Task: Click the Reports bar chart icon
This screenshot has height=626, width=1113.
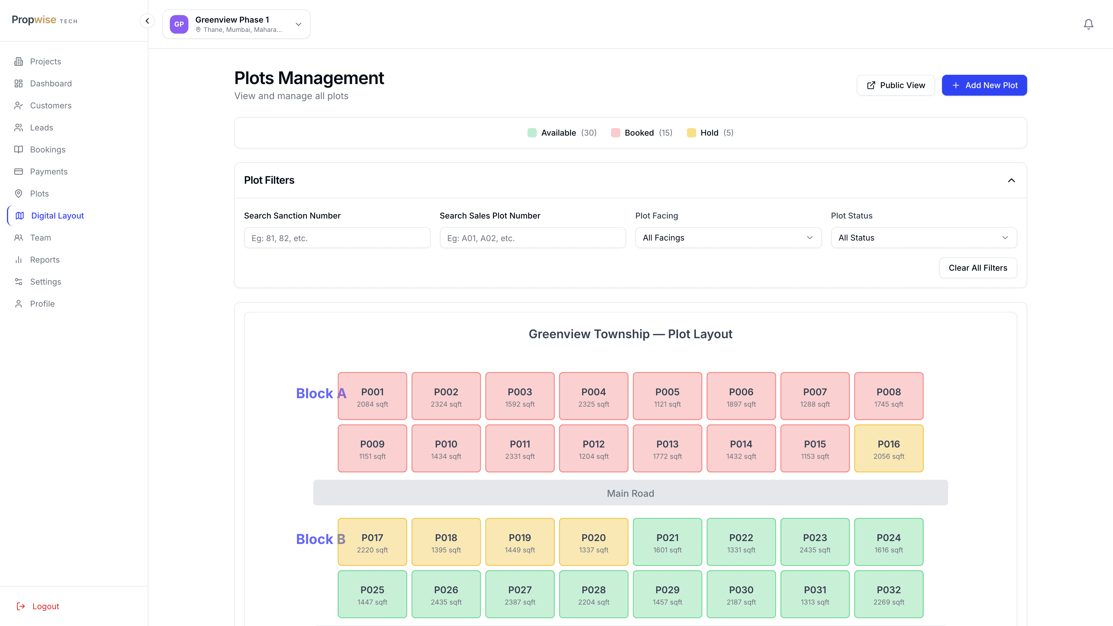Action: tap(19, 260)
